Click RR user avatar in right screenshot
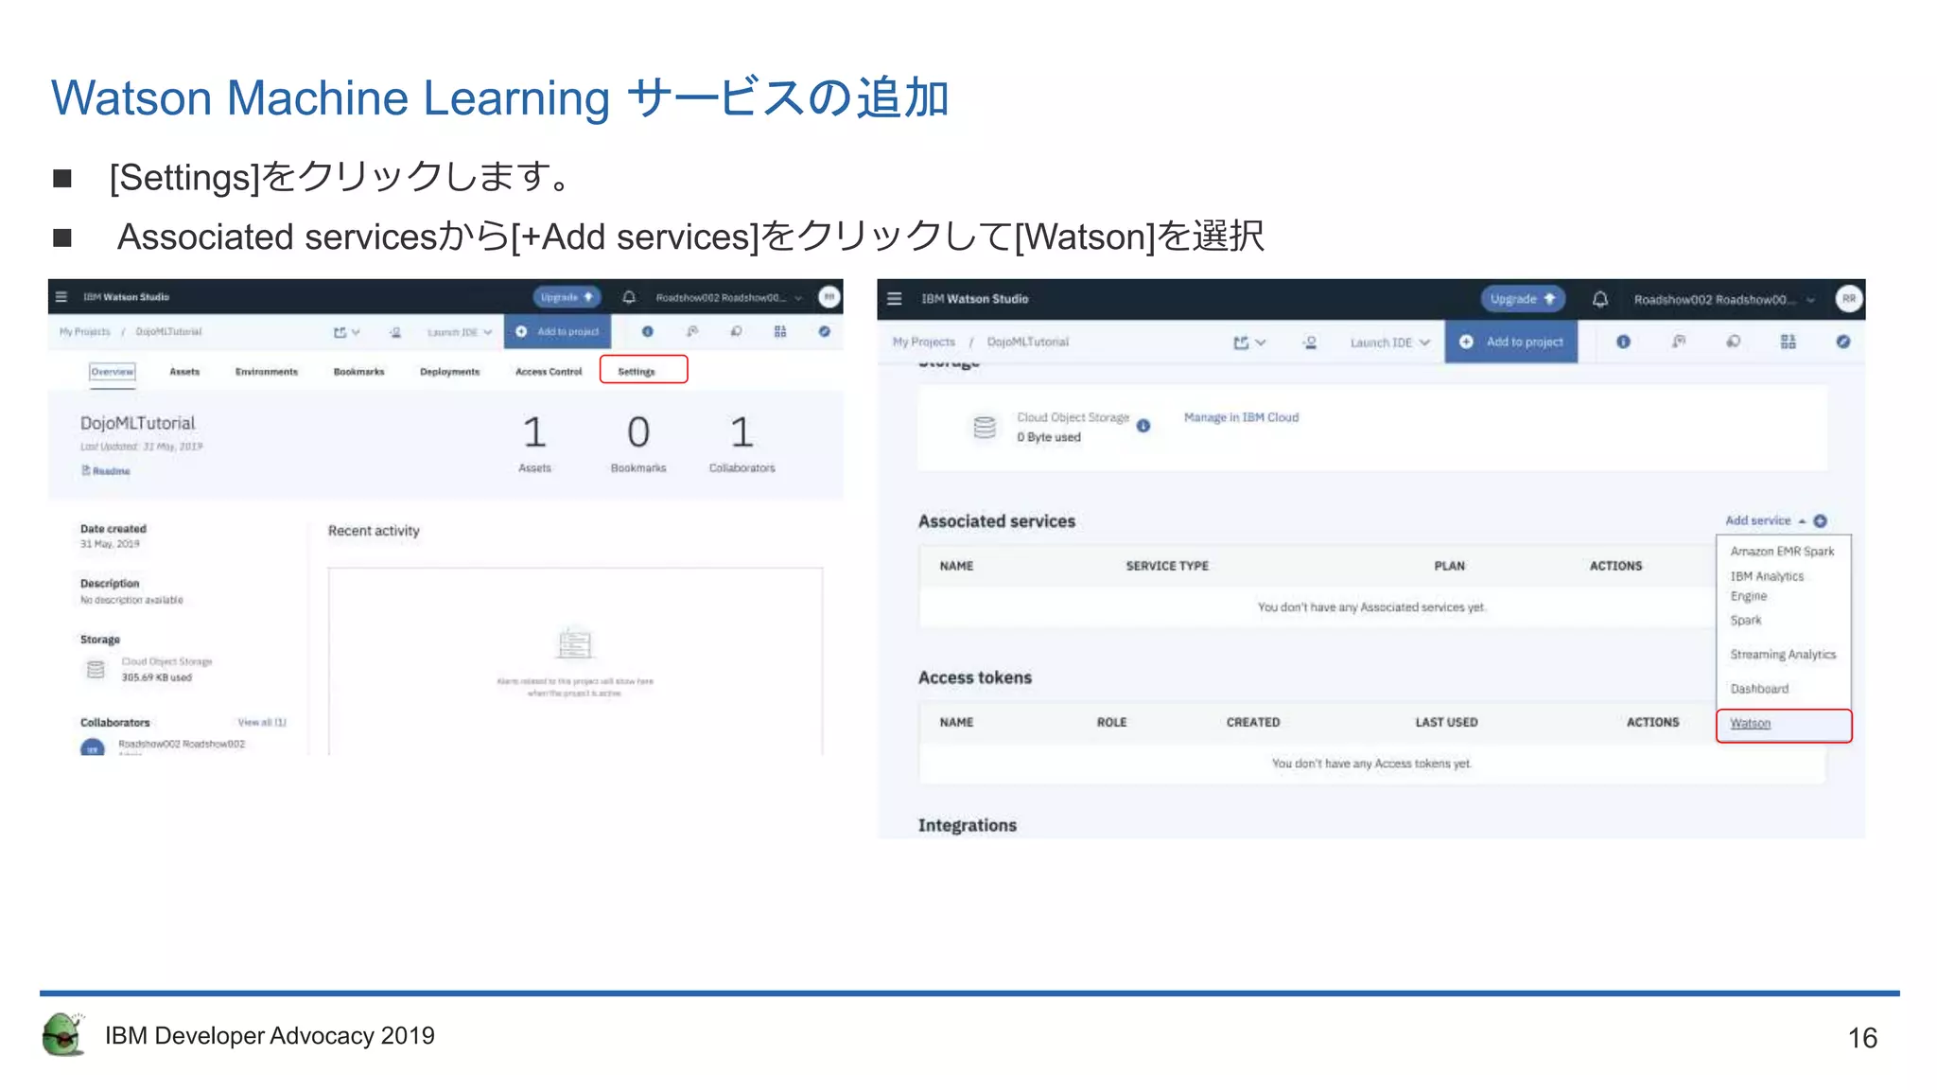1937x1090 pixels. pyautogui.click(x=1848, y=299)
